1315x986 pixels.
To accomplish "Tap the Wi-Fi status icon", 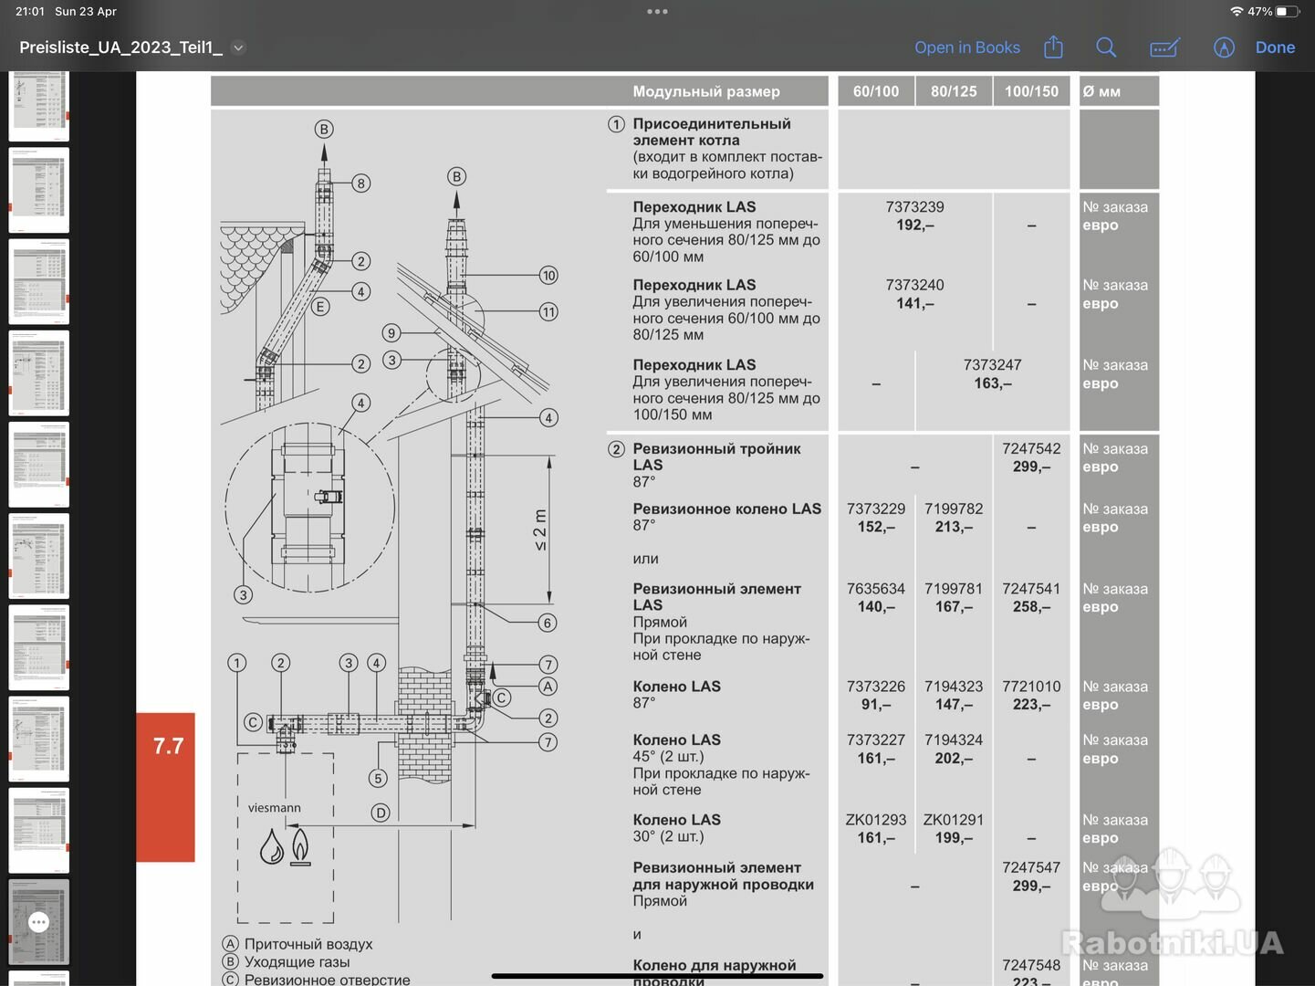I will [1237, 12].
